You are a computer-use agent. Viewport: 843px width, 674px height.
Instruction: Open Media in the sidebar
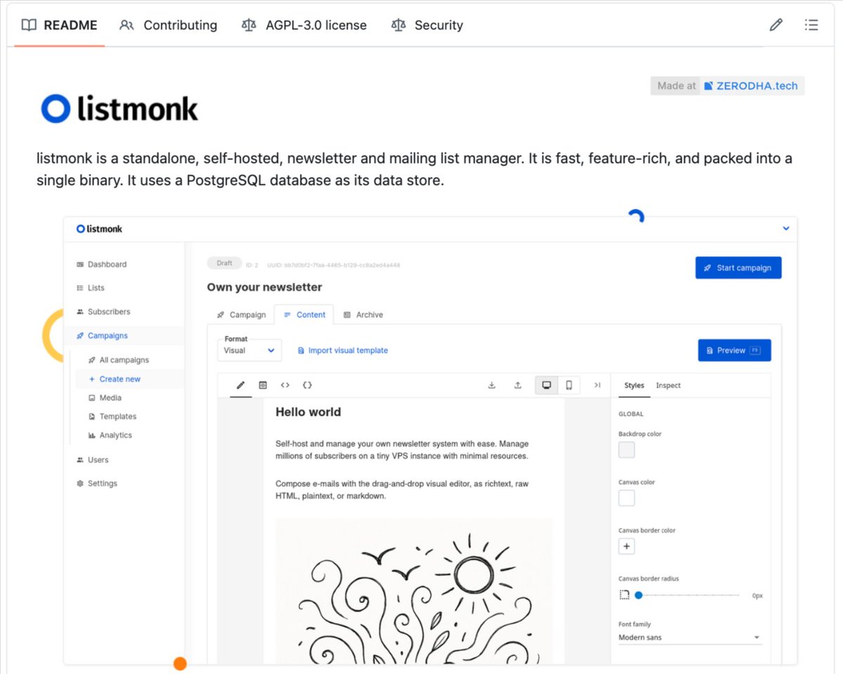105,397
